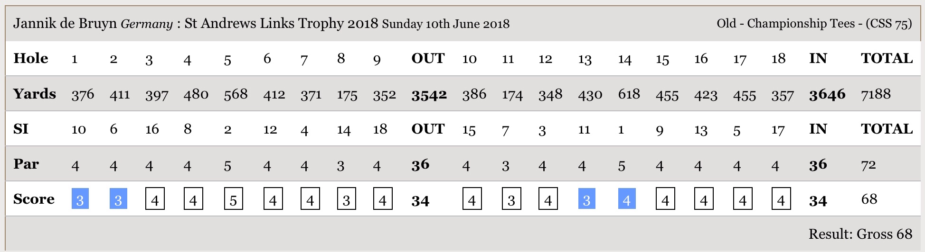Image resolution: width=925 pixels, height=252 pixels.
Task: Click the total yardage 7188
Action: 876,94
